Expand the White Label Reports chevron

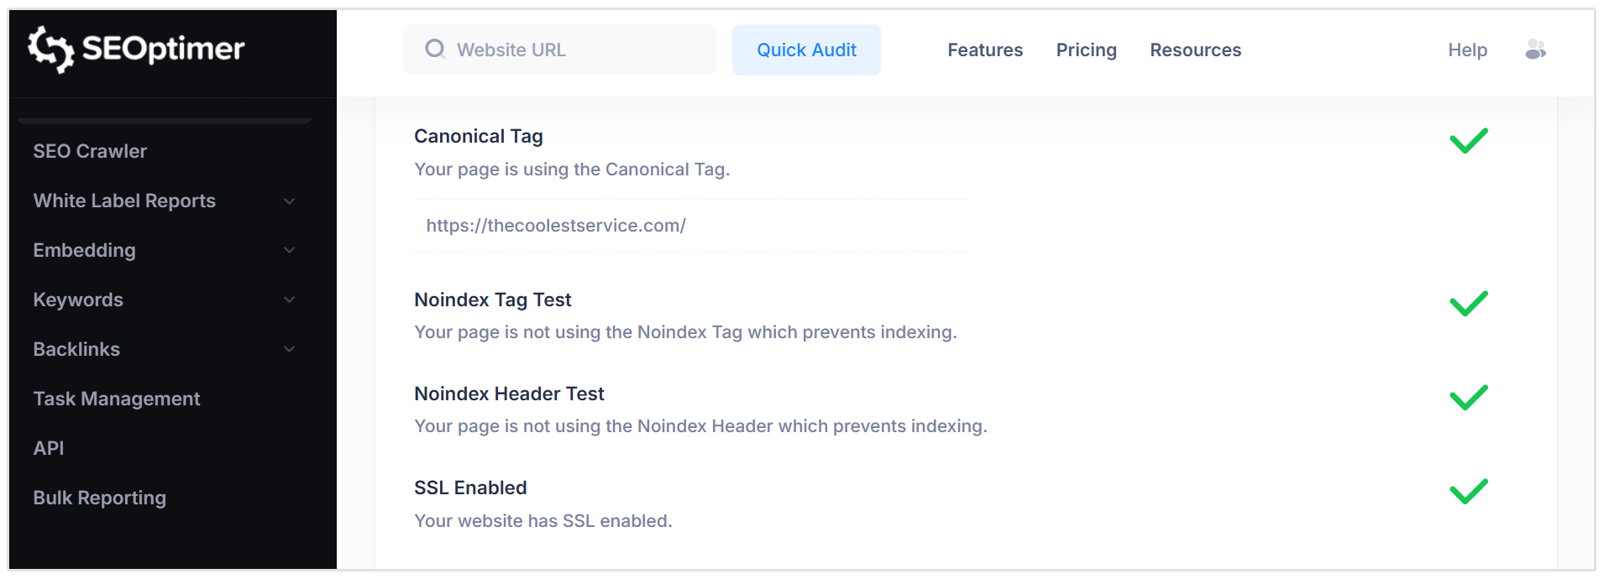click(289, 201)
